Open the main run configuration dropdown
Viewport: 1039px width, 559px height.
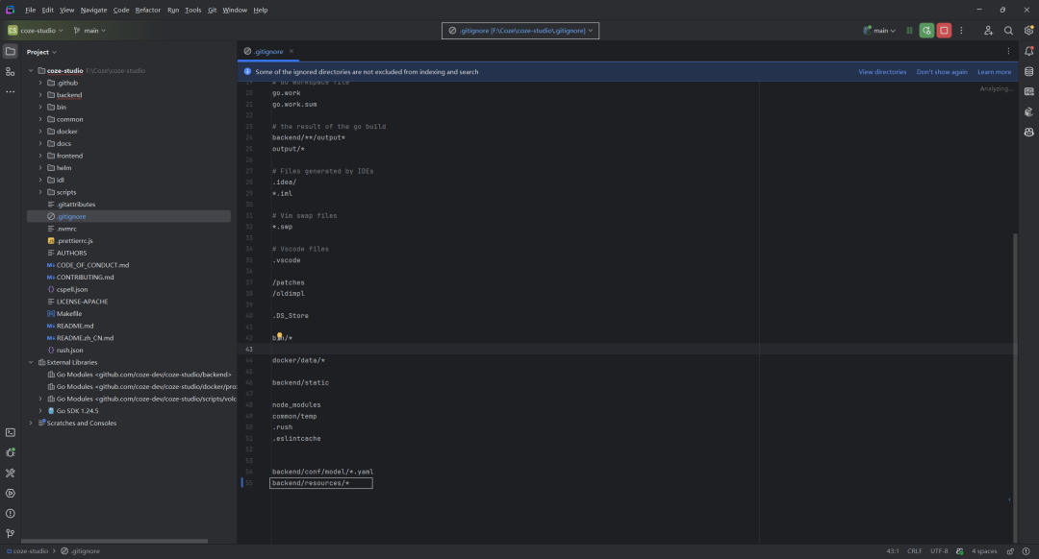tap(879, 31)
